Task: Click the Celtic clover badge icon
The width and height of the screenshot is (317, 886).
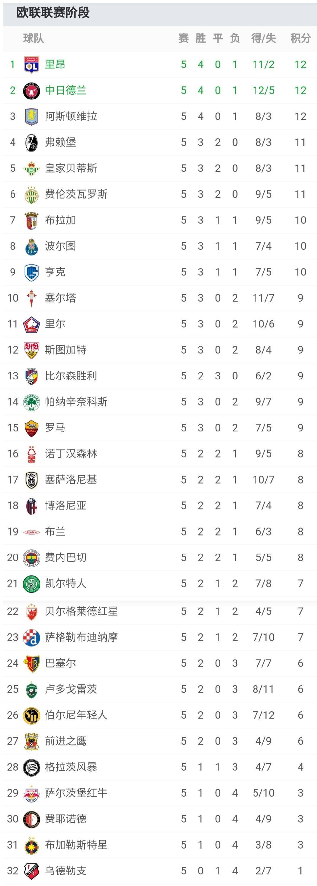Action: pos(31,584)
